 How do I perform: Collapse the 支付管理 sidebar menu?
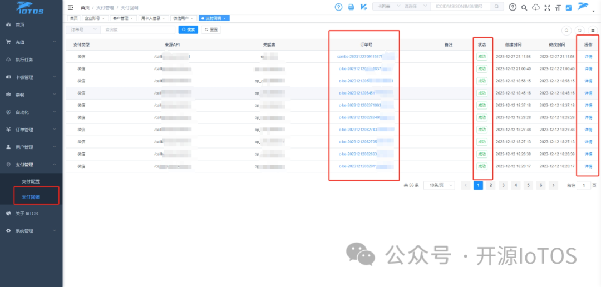pyautogui.click(x=31, y=165)
